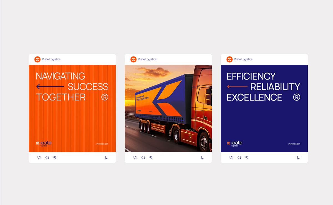Viewport: 333px width, 205px height.
Task: Open comments on the navy post
Action: (239, 157)
